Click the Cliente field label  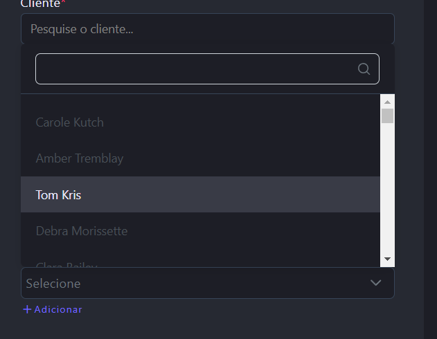40,3
